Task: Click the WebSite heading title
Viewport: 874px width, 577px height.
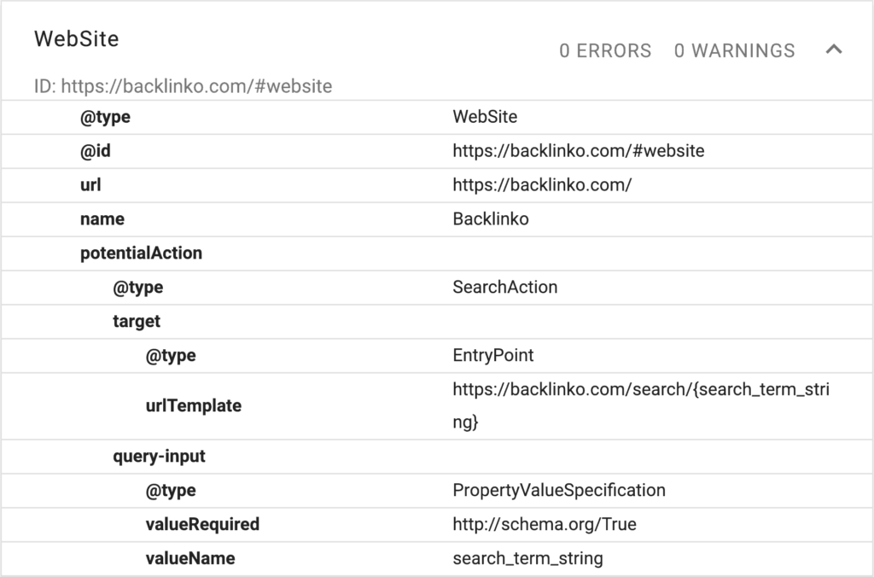Action: click(x=76, y=38)
